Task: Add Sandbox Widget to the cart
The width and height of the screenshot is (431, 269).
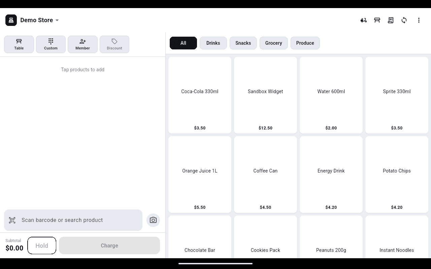Action: pos(265,95)
